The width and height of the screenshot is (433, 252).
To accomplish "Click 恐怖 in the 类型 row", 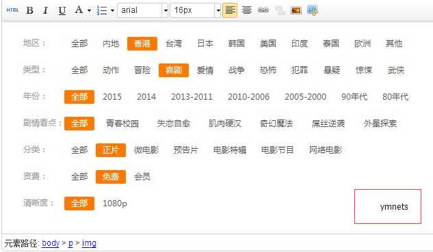I will pyautogui.click(x=268, y=70).
